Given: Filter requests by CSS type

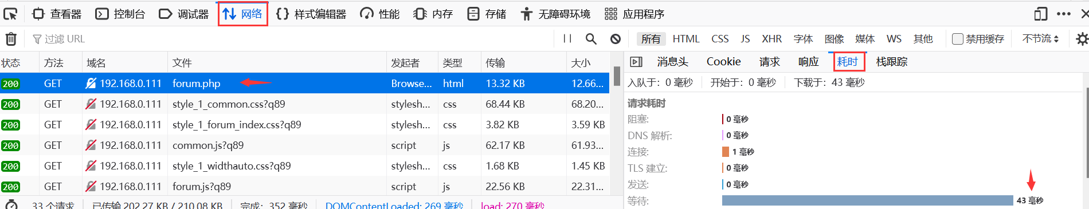Looking at the screenshot, I should [x=720, y=39].
